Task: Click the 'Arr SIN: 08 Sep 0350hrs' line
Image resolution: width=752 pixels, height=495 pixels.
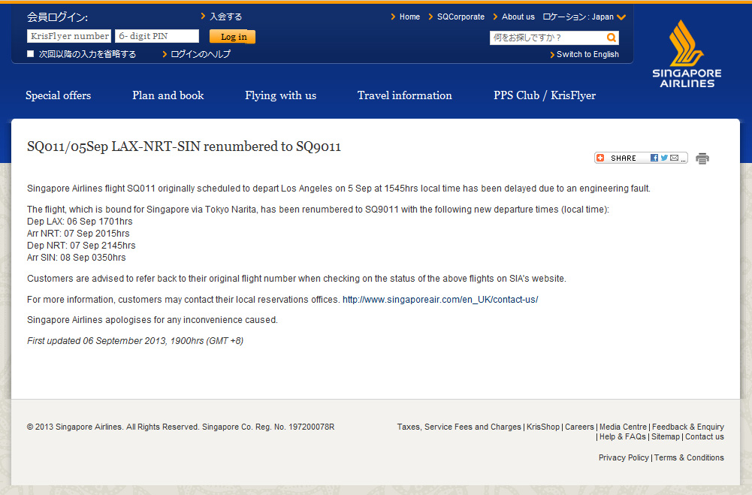Action: [x=77, y=257]
